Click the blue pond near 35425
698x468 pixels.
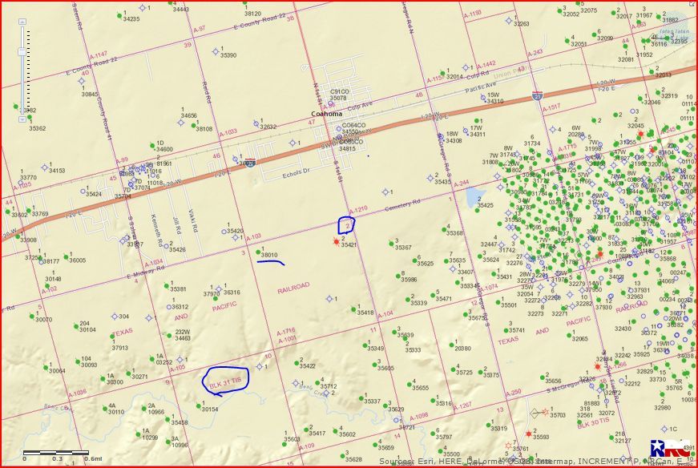pyautogui.click(x=474, y=198)
